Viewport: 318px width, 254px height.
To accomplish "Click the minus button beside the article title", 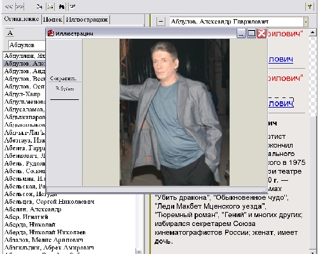I will point(161,22).
